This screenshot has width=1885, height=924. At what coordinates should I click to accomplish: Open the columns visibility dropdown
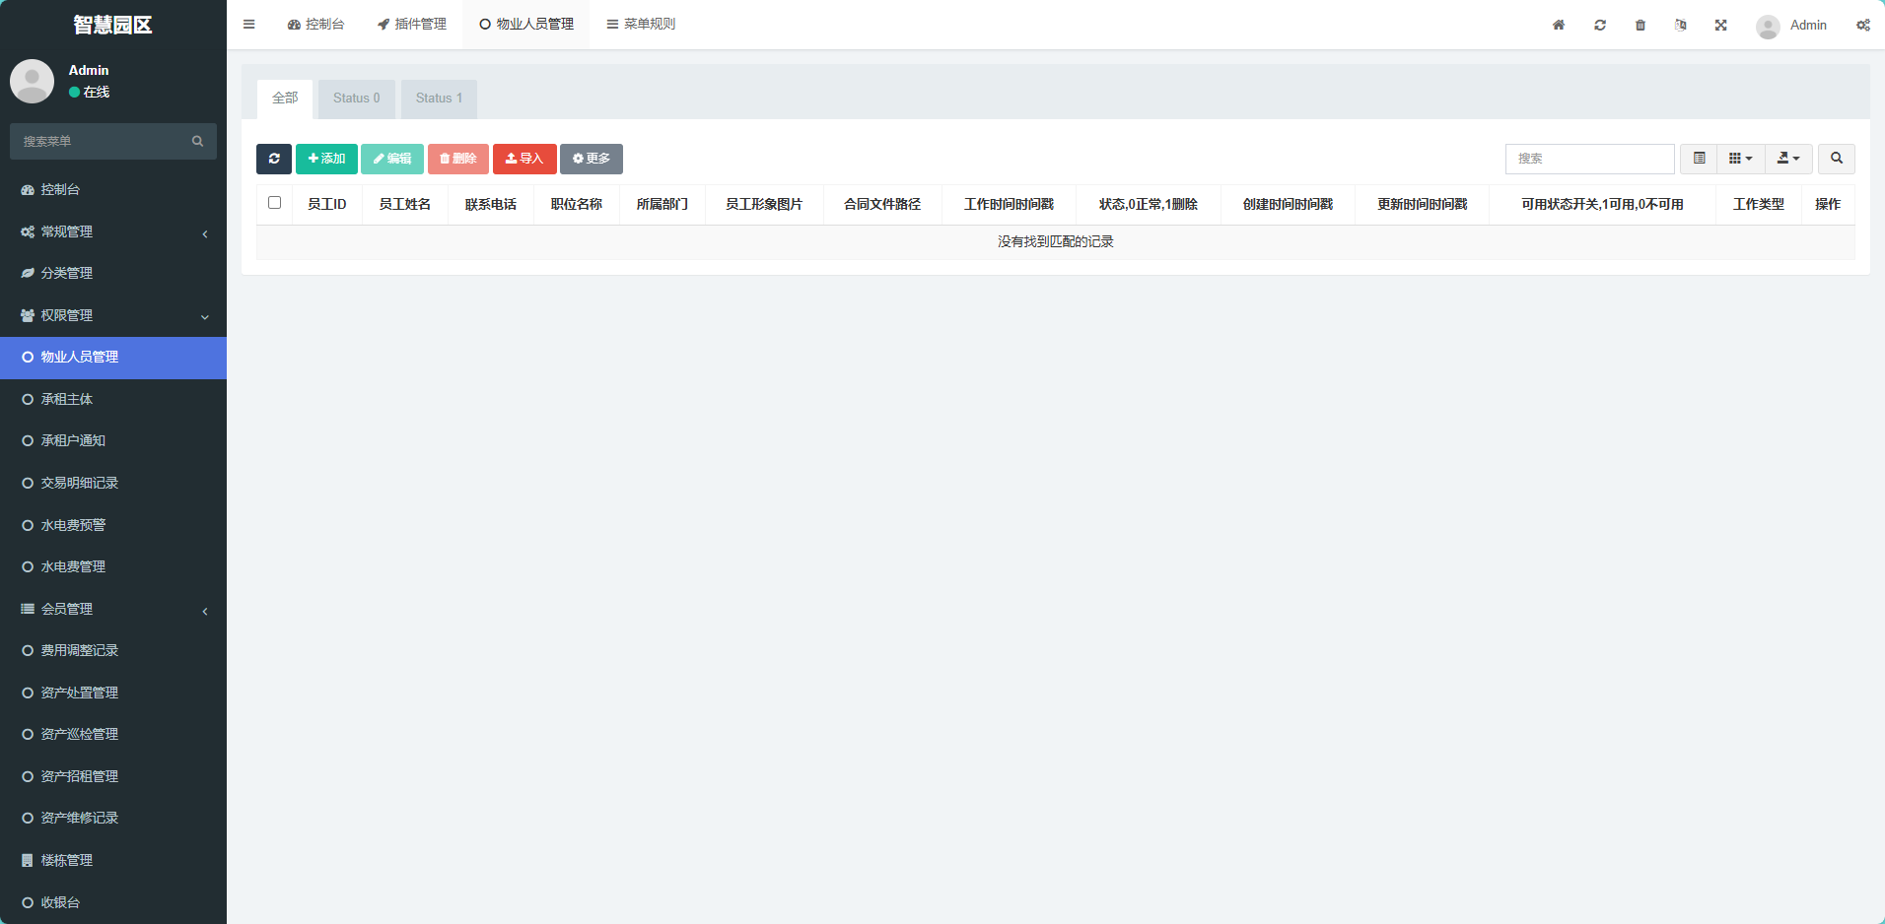click(x=1740, y=159)
